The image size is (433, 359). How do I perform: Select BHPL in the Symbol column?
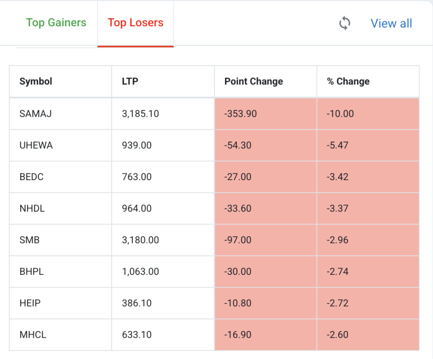(31, 271)
